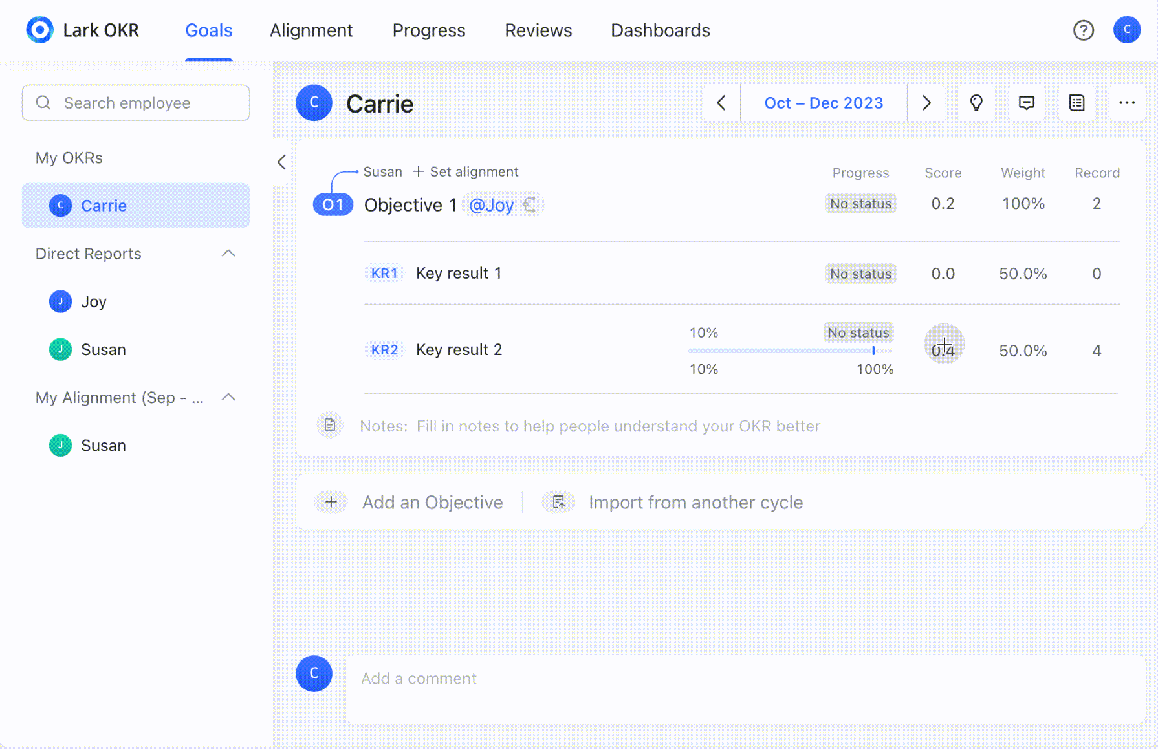1158x749 pixels.
Task: Select Joy under Direct Reports
Action: tap(136, 301)
